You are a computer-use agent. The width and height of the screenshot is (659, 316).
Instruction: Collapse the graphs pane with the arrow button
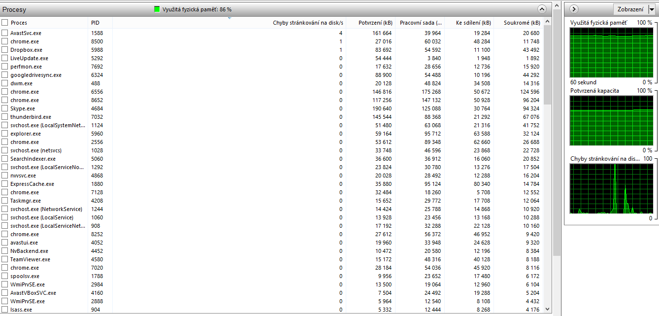[574, 9]
